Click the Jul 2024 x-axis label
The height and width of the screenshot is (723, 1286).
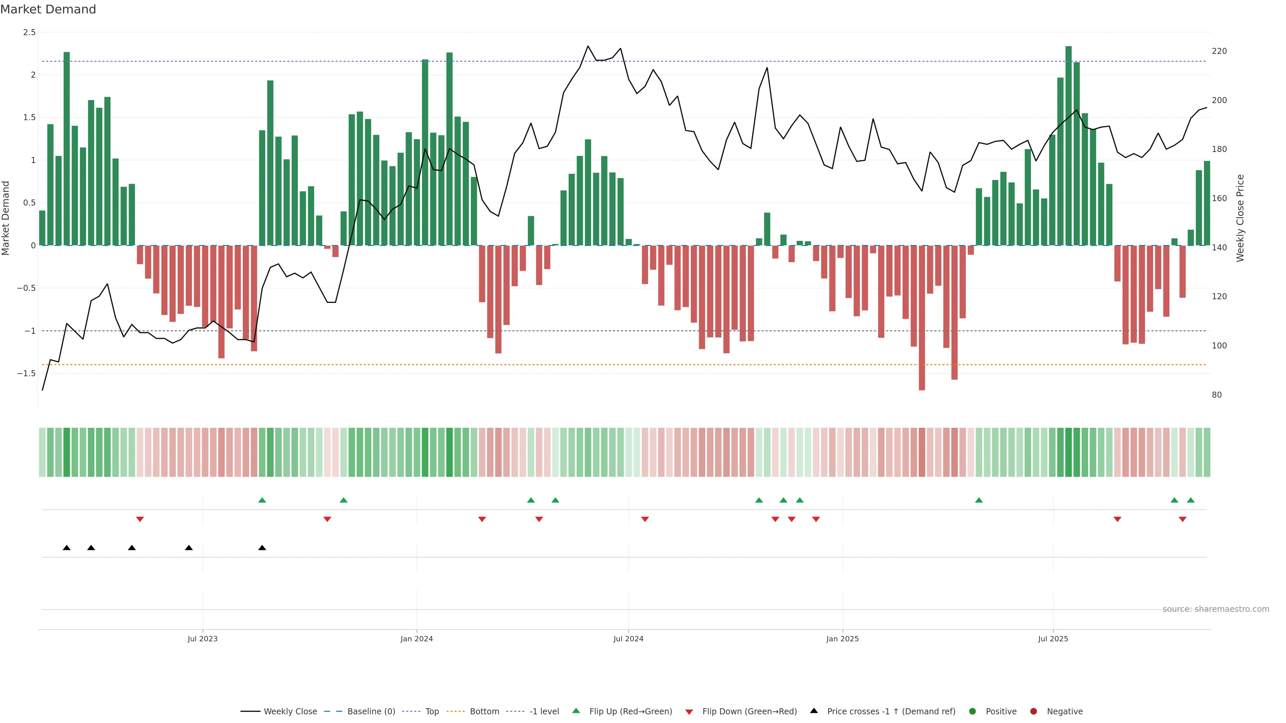pos(629,639)
